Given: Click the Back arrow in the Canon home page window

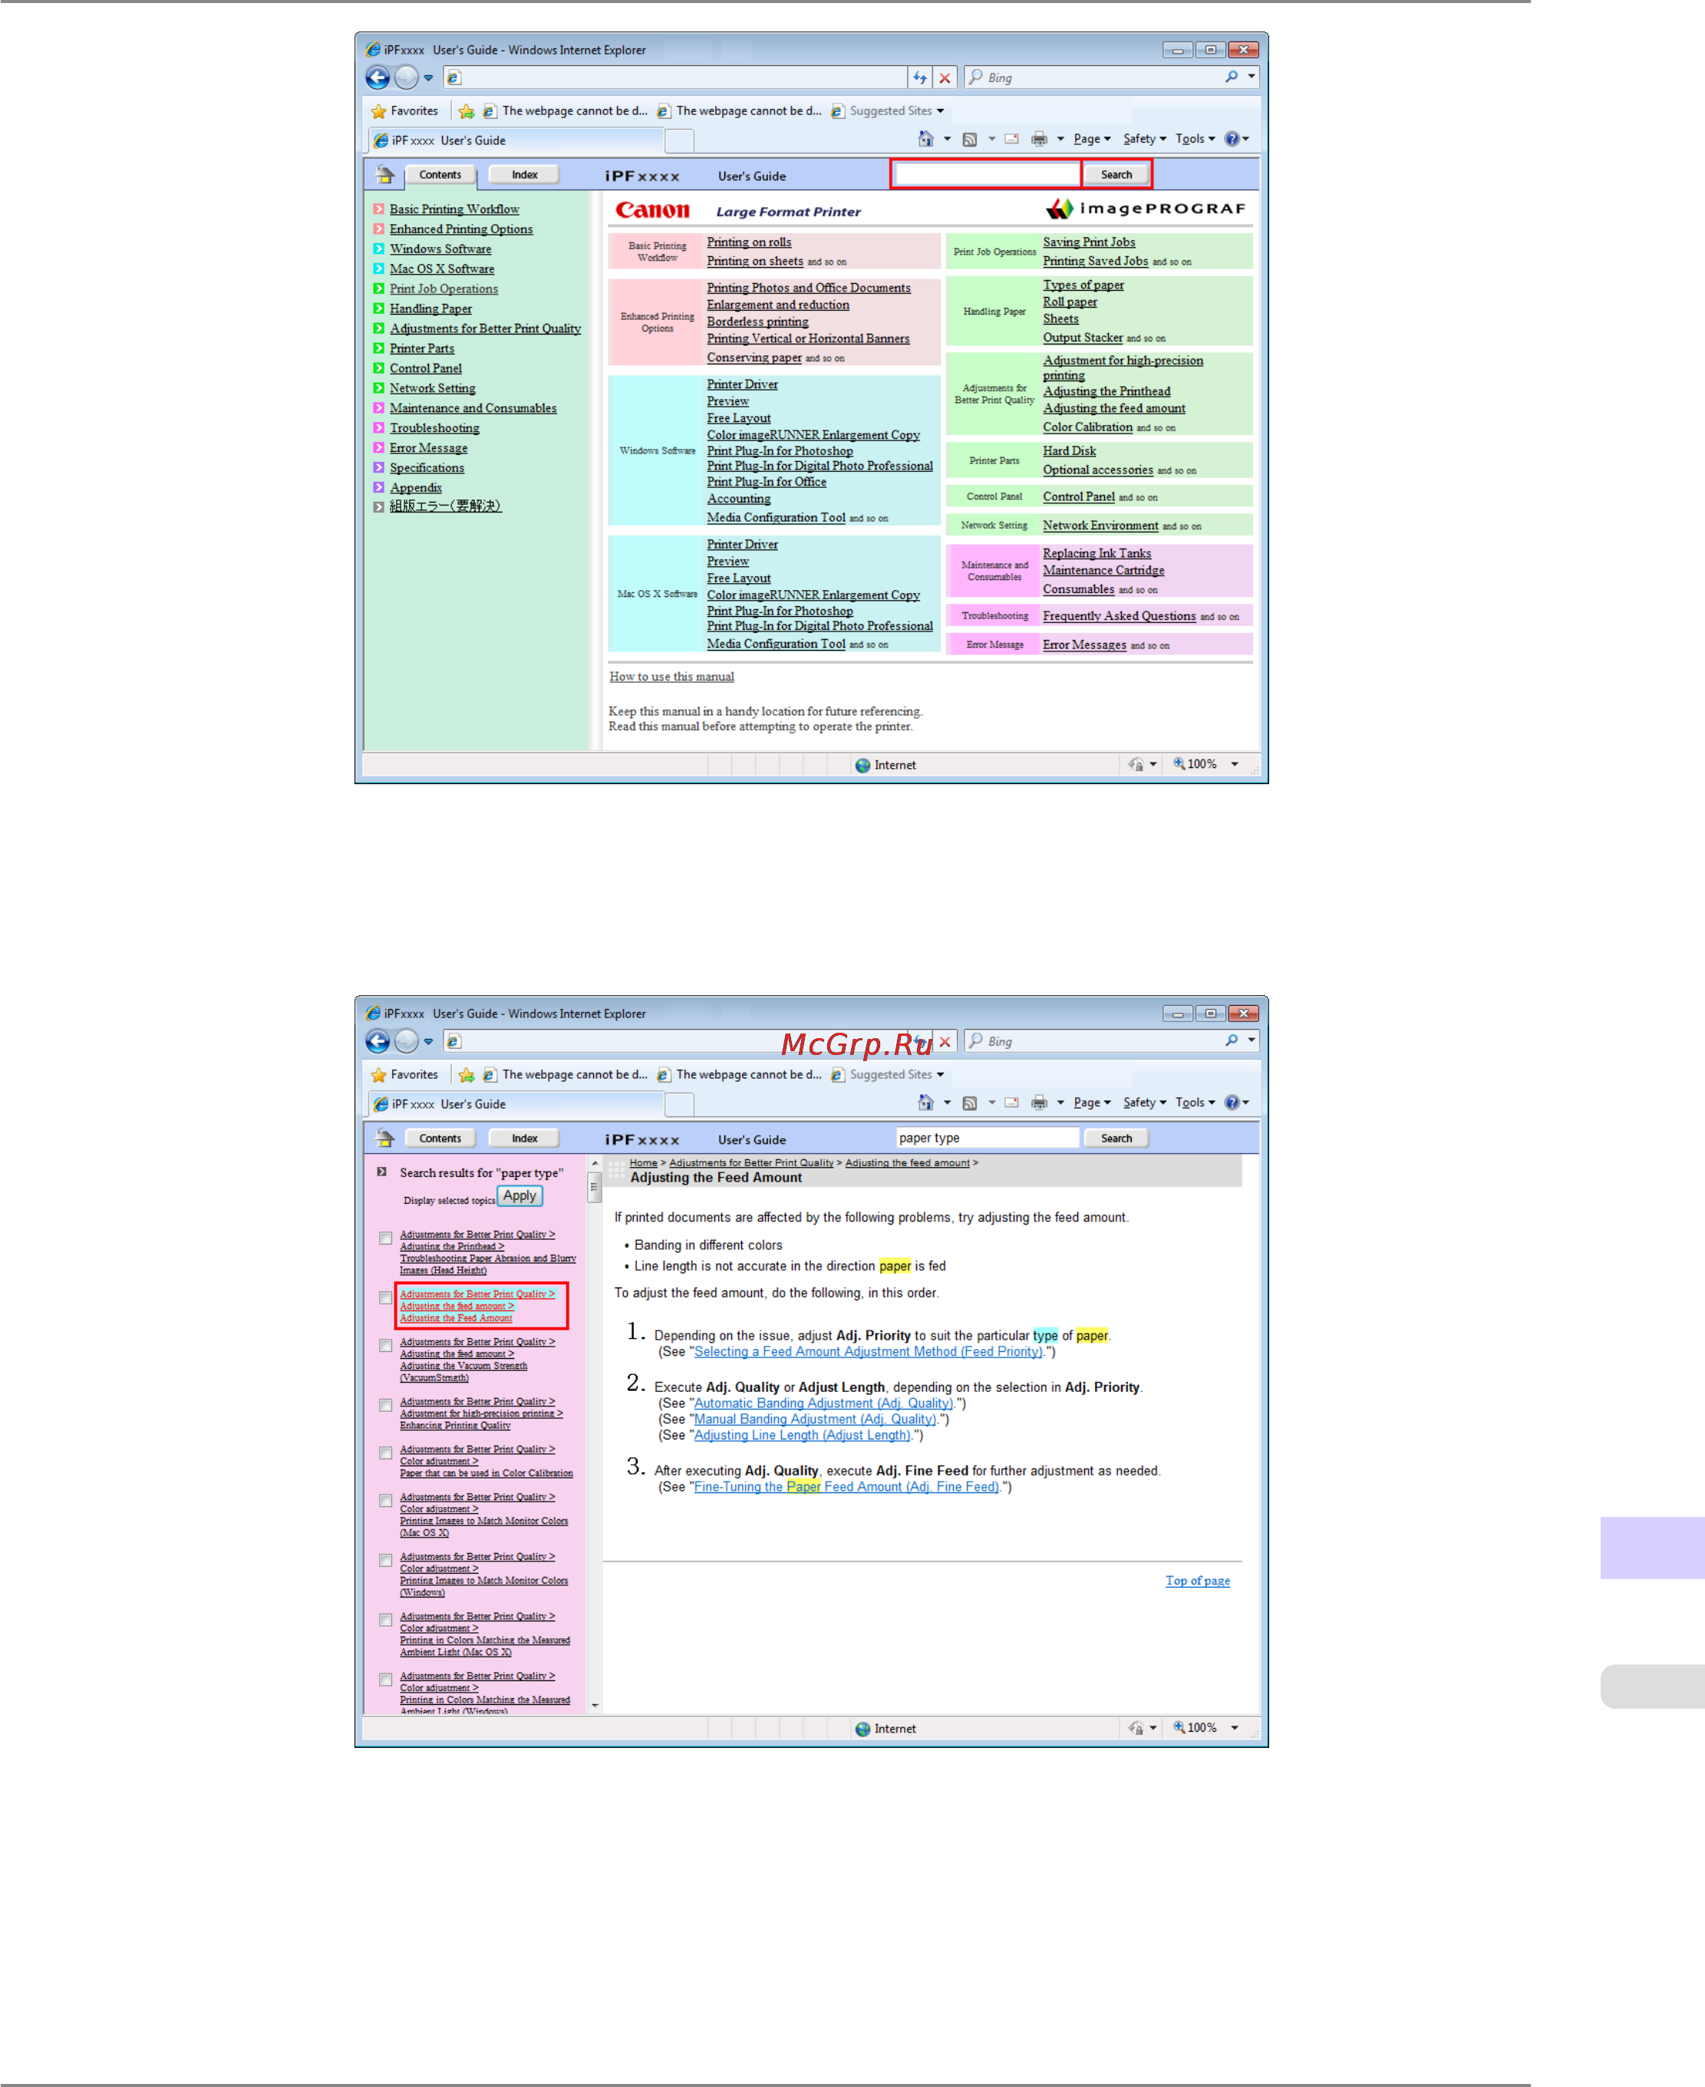Looking at the screenshot, I should click(x=378, y=77).
